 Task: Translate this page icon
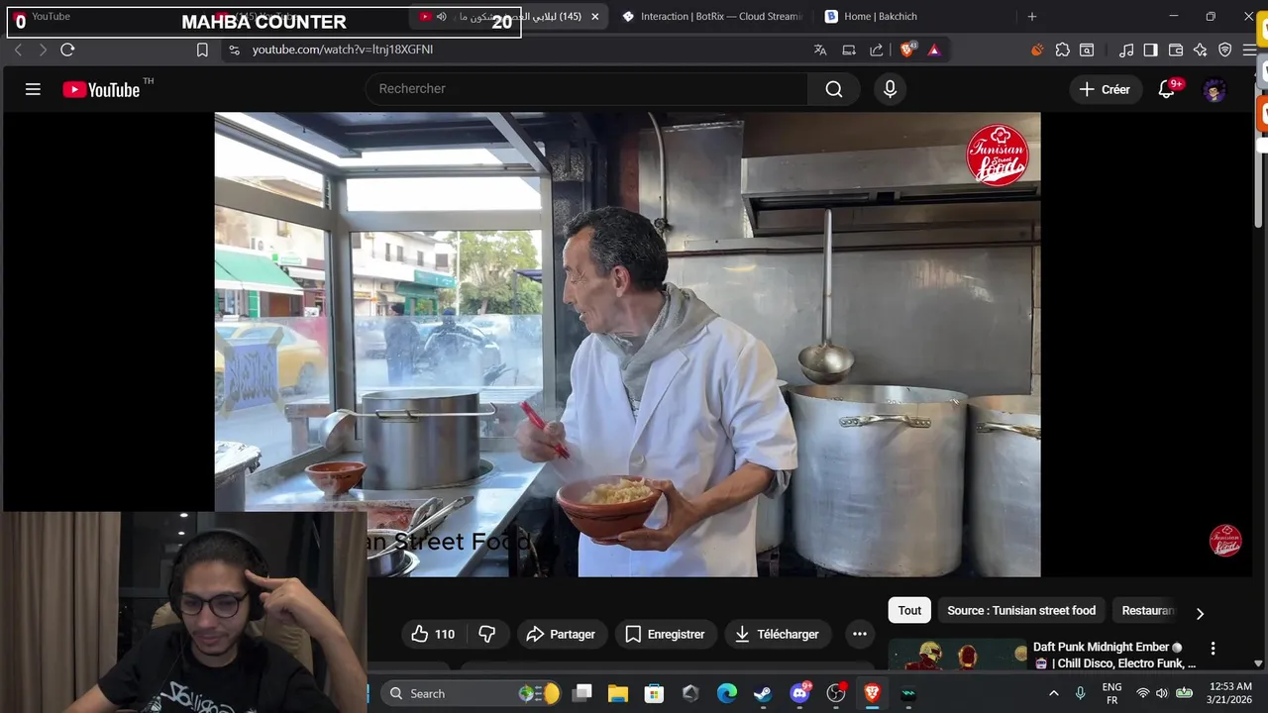[x=820, y=50]
